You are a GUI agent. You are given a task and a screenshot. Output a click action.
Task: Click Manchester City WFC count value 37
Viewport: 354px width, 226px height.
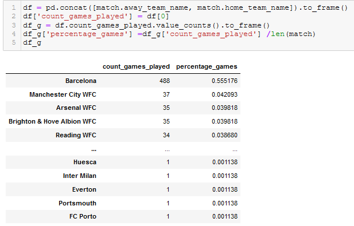(x=166, y=94)
